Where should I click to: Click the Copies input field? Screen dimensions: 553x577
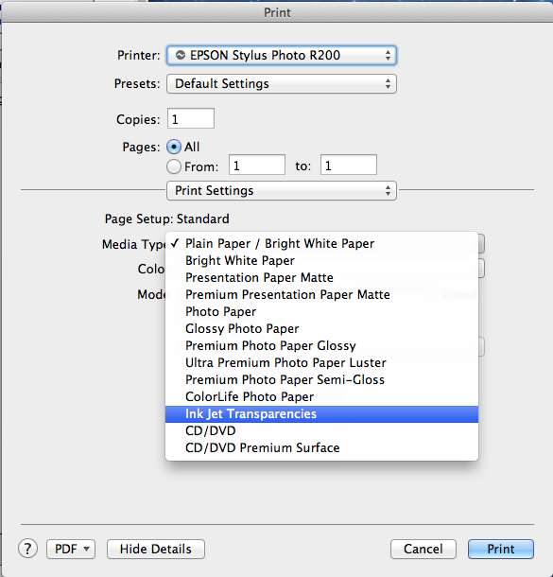pos(190,118)
